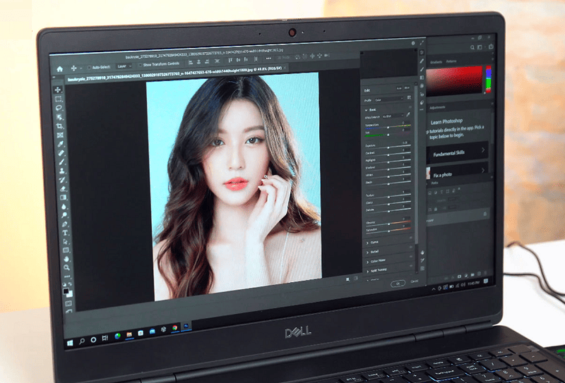Select the Lasso tool
Screen dimensions: 565x383
[59, 108]
